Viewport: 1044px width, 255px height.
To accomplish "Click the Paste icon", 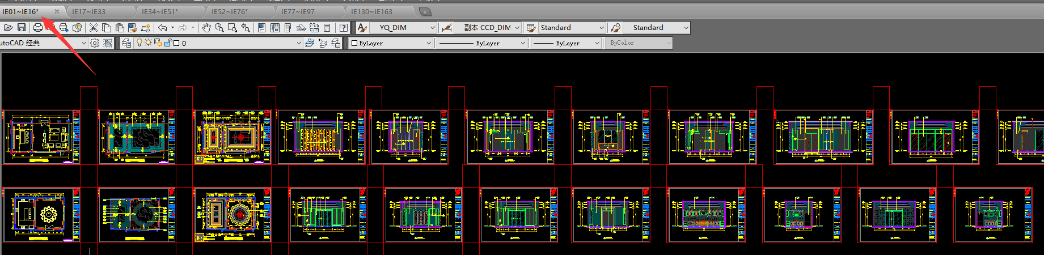I will click(120, 27).
